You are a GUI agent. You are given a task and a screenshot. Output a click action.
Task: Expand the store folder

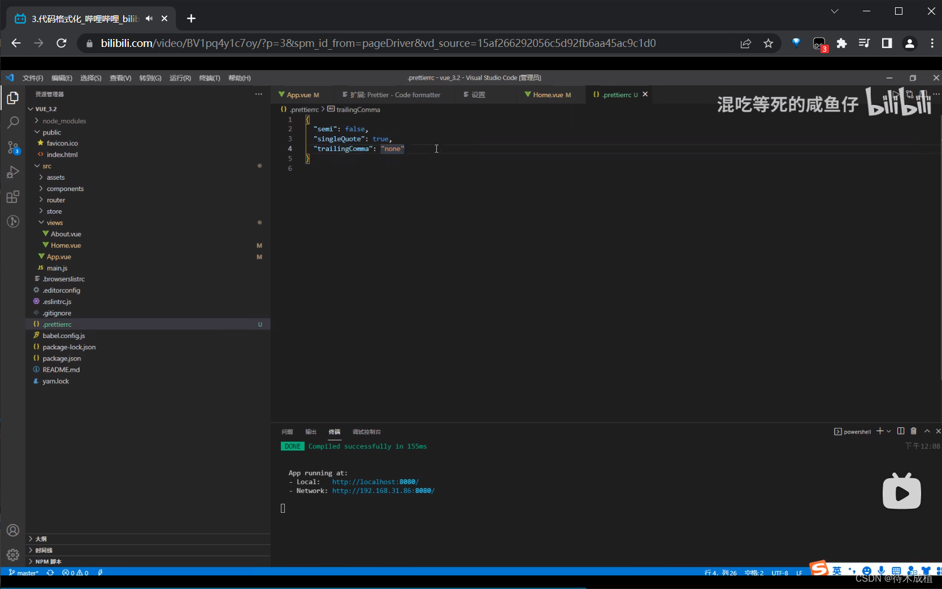41,211
